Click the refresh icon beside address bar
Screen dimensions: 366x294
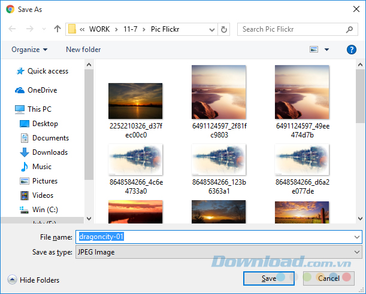click(x=225, y=29)
